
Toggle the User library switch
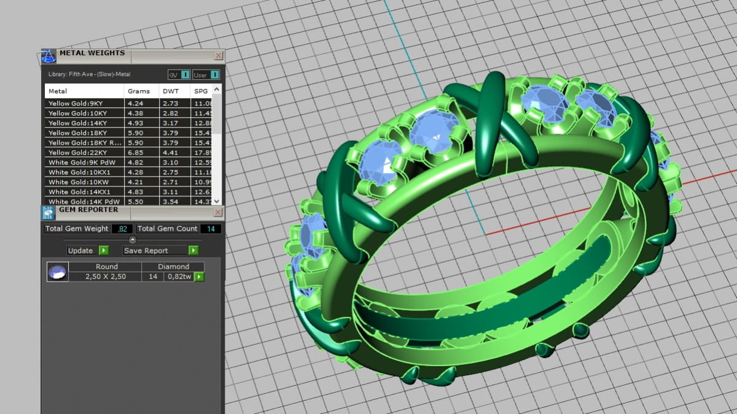click(x=214, y=75)
